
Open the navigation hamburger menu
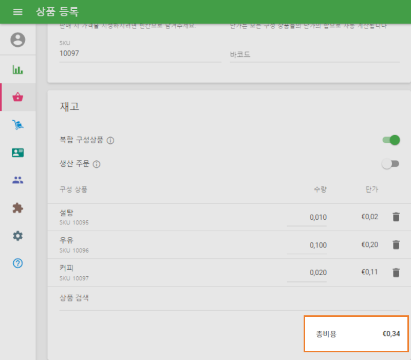pyautogui.click(x=18, y=12)
